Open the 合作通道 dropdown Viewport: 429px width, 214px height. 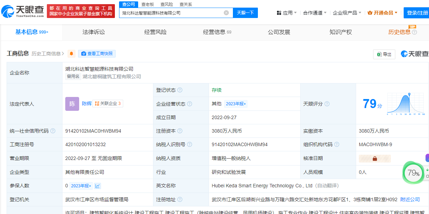315,13
